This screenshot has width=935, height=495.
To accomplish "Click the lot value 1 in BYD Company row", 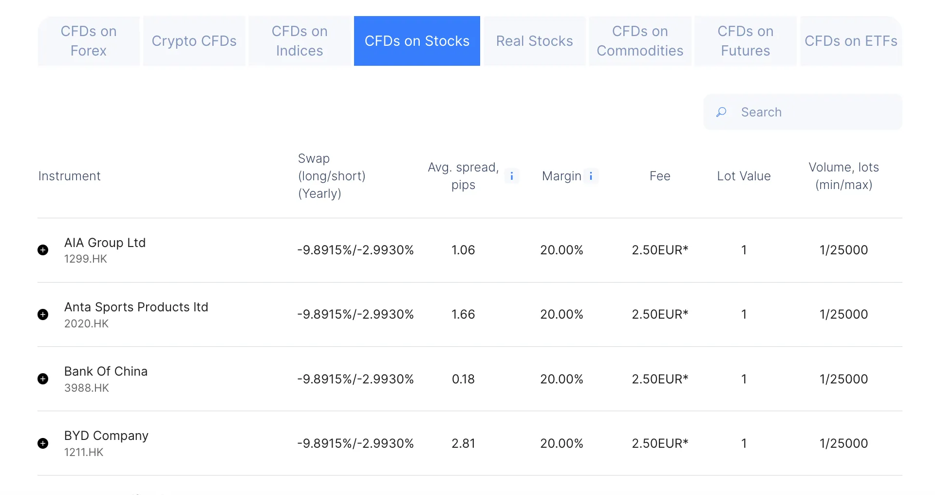I will 744,443.
